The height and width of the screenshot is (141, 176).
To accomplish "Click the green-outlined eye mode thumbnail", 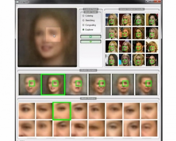I will coord(62,111).
